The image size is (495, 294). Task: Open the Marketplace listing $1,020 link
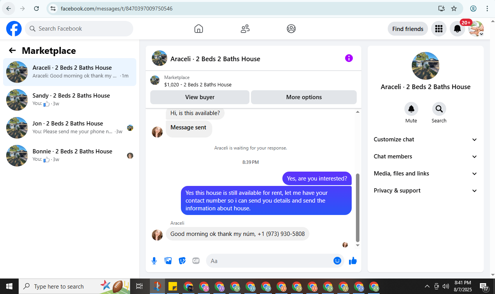pos(198,84)
